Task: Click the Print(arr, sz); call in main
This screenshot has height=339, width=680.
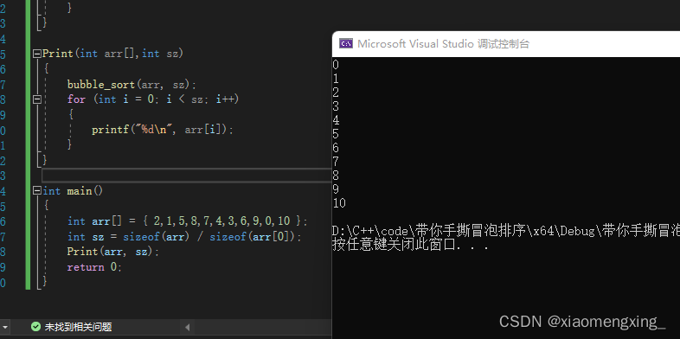Action: click(x=113, y=252)
